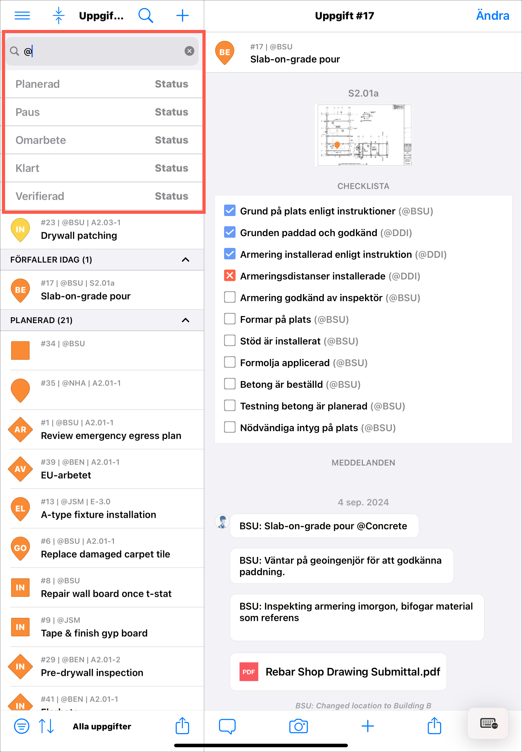This screenshot has width=522, height=752.
Task: Add a new task with plus icon
Action: point(182,15)
